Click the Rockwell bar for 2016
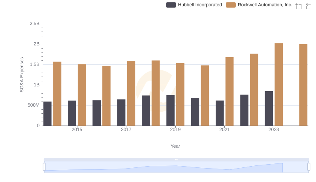The height and width of the screenshot is (182, 316). click(x=106, y=96)
